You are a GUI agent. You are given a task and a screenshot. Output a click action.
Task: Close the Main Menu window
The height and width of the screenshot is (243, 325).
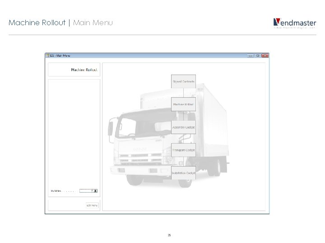[265, 56]
